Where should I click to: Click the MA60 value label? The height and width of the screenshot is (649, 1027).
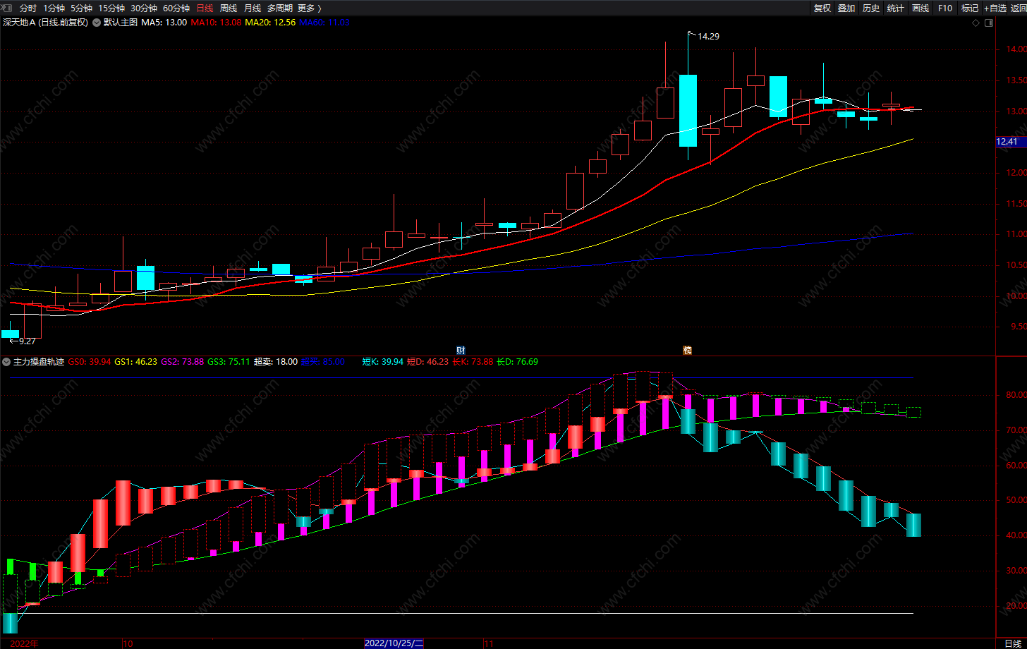point(324,23)
